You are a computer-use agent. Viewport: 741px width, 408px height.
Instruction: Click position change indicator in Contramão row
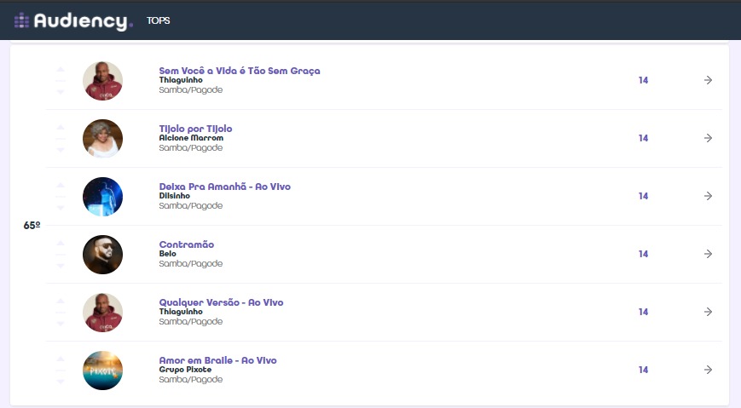point(61,255)
